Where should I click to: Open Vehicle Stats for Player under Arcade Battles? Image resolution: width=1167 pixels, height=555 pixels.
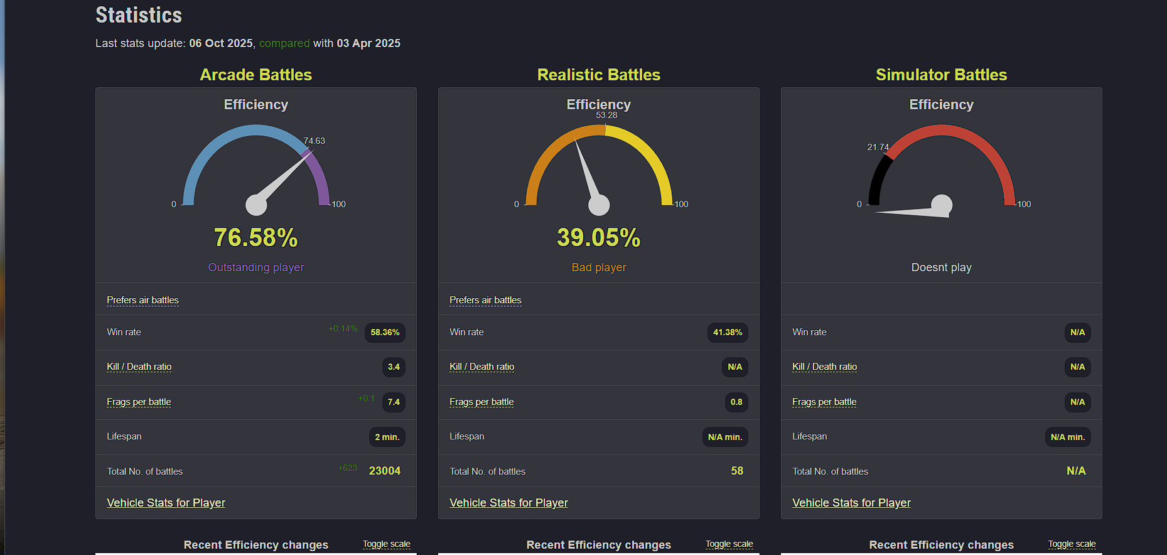pyautogui.click(x=166, y=503)
